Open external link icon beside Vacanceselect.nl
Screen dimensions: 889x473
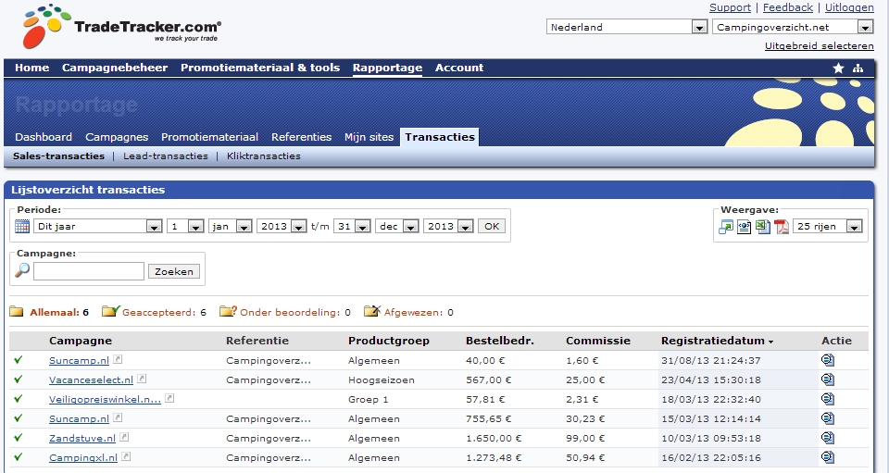click(142, 379)
